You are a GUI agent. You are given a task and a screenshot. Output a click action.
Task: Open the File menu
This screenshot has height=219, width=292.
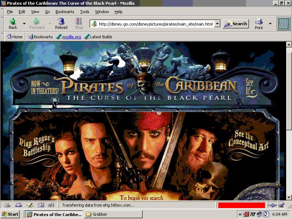coord(10,12)
